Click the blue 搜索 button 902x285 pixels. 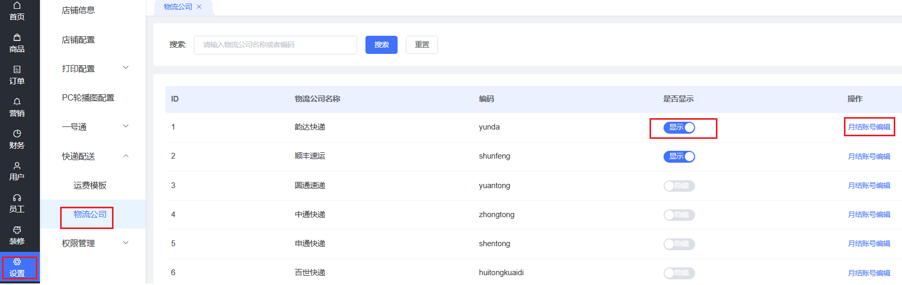coord(382,45)
